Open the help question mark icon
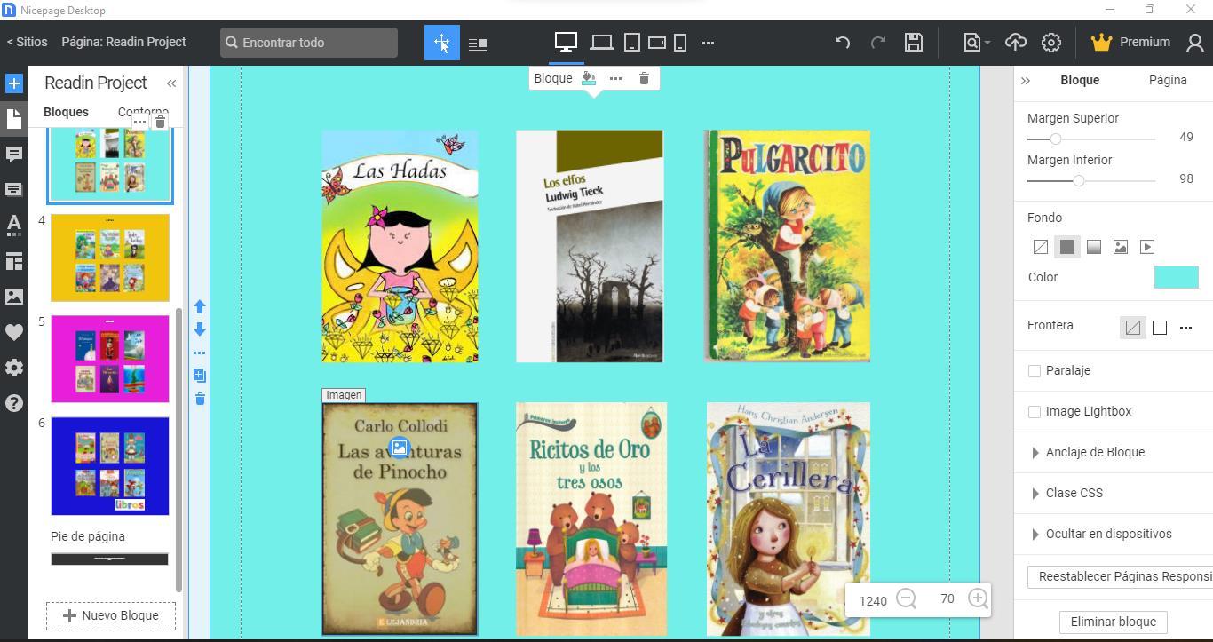Screen dimensions: 1213x642 point(14,403)
